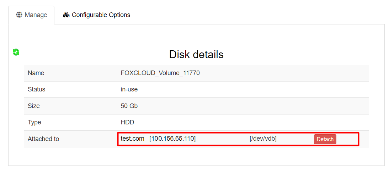Click the HDD type value
Viewport: 389px width, 174px height.
(x=127, y=122)
